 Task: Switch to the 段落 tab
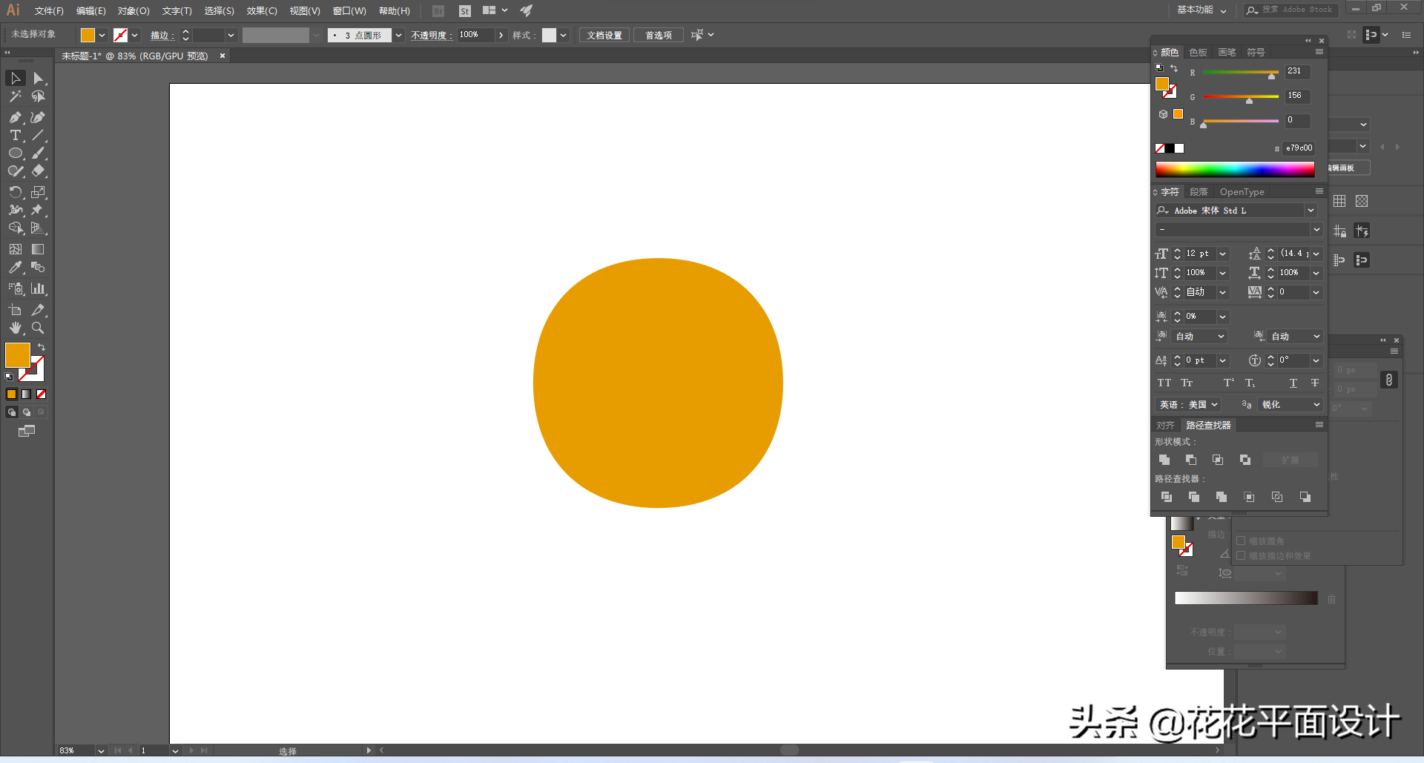tap(1199, 192)
